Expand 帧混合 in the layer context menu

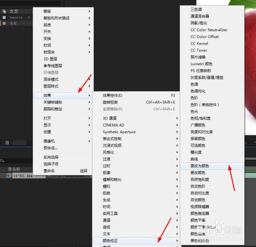[x=63, y=52]
